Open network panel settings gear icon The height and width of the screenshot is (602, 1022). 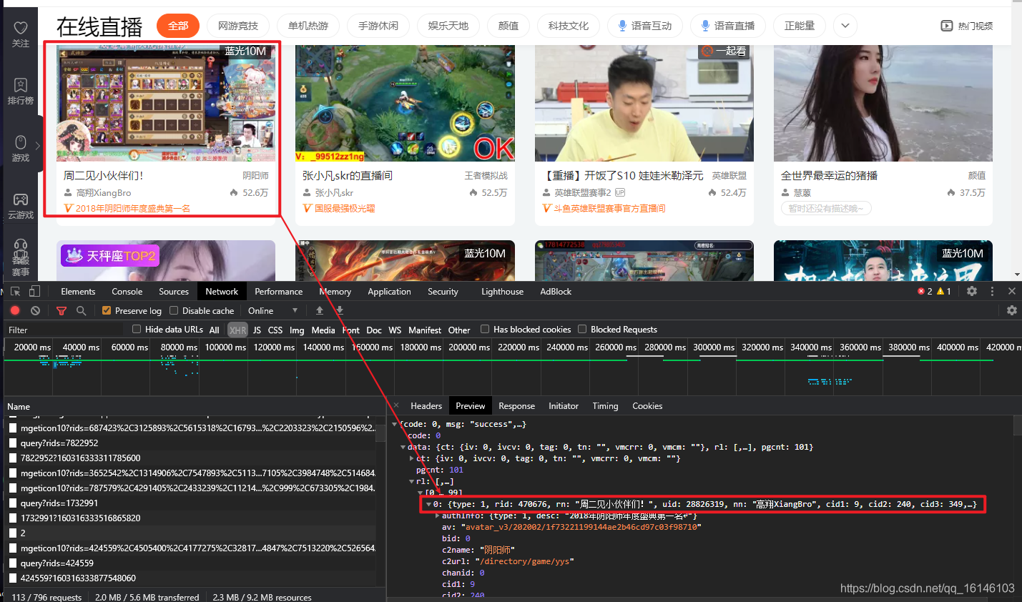pyautogui.click(x=1012, y=310)
